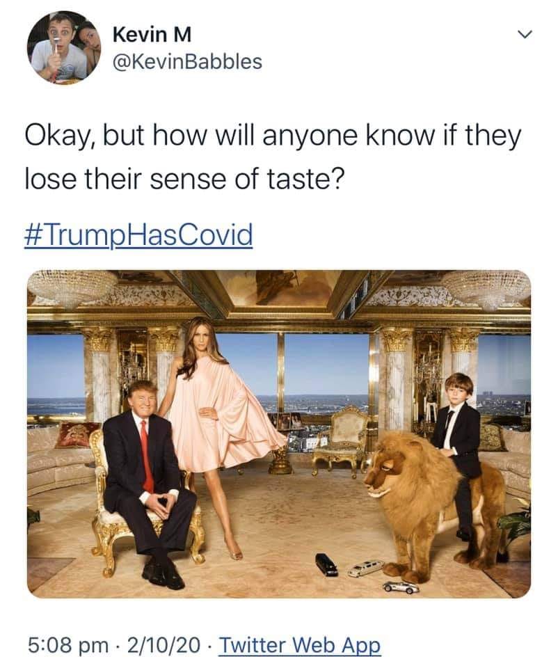Click the black toy car on floor
The width and height of the screenshot is (558, 668).
pos(326,564)
